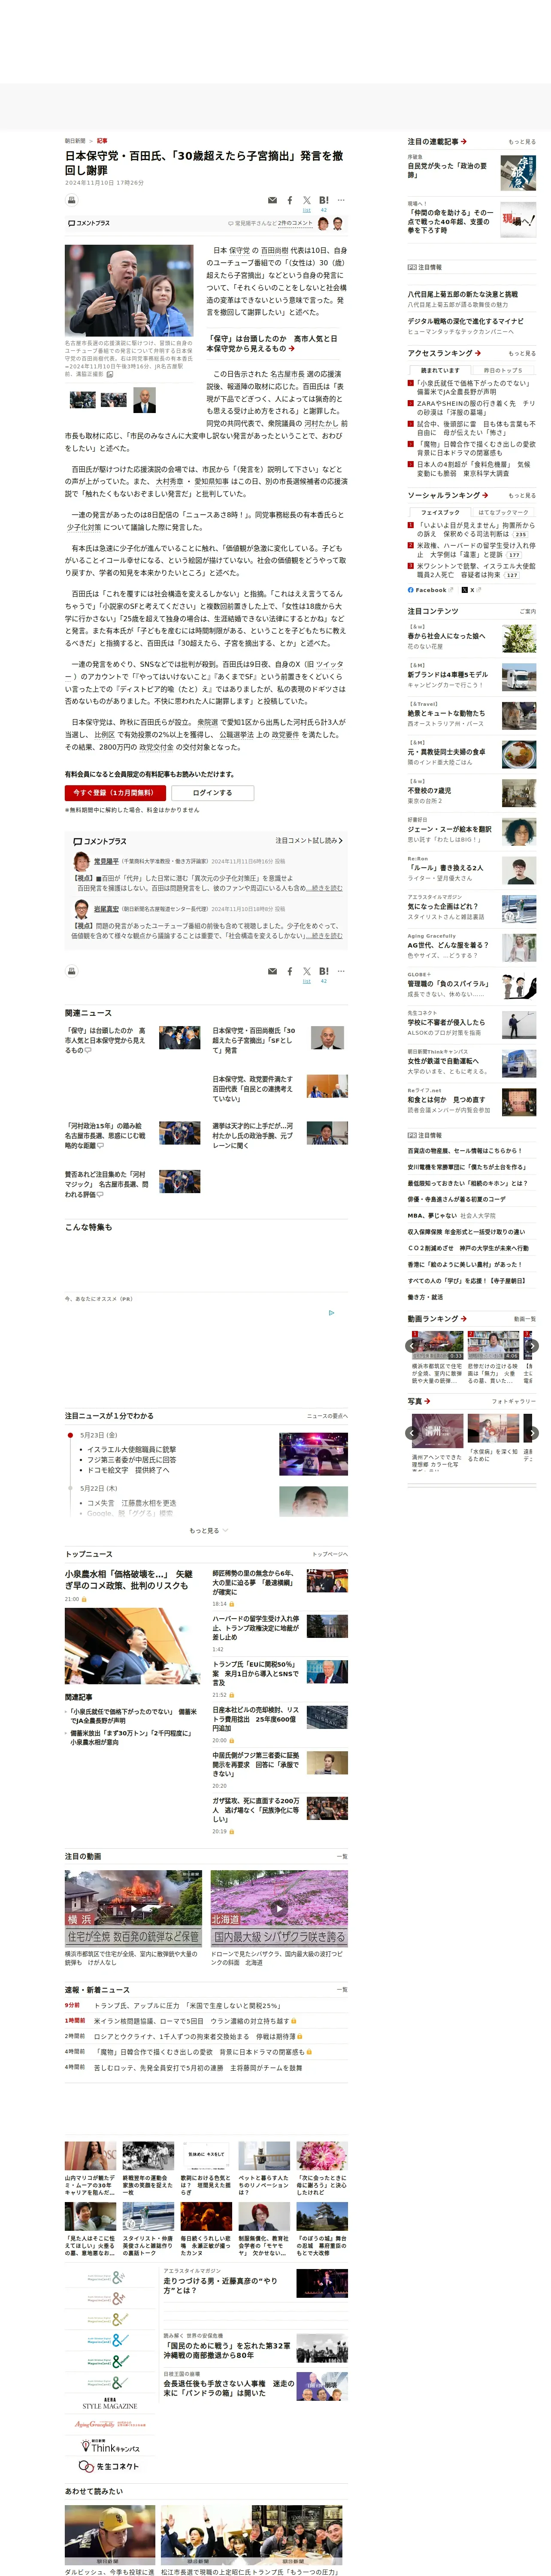Open 注目コメント試し読み link

(x=309, y=840)
